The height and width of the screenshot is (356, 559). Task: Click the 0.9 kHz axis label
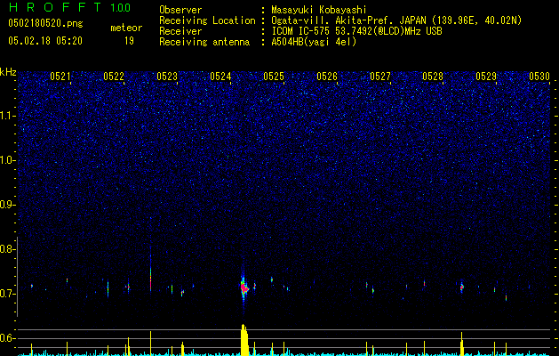(8, 205)
